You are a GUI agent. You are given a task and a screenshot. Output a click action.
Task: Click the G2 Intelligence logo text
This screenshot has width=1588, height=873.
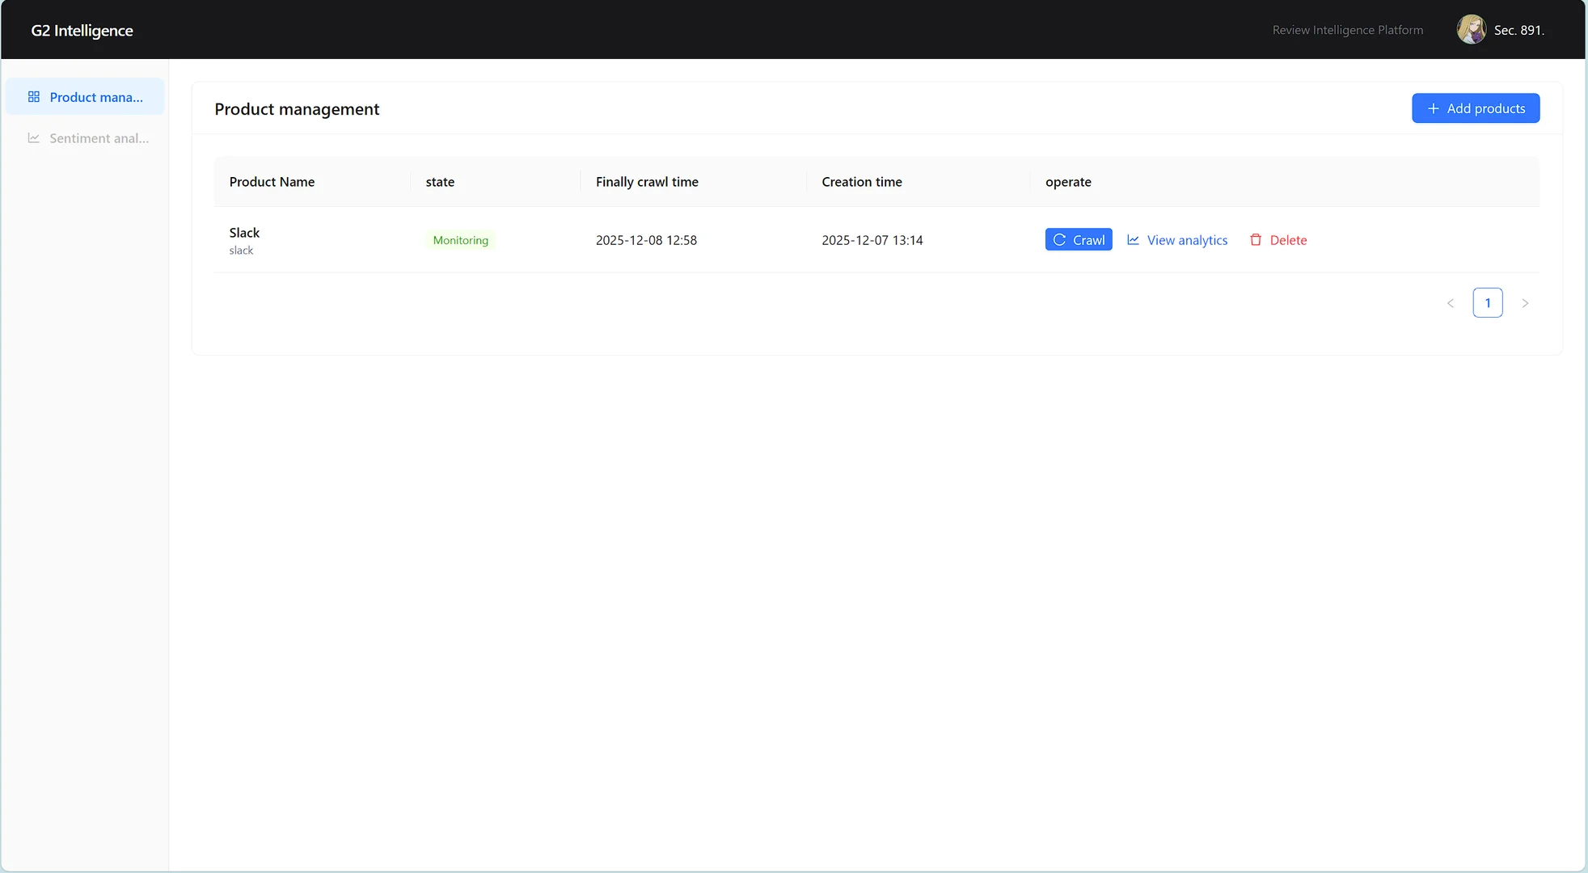tap(82, 31)
